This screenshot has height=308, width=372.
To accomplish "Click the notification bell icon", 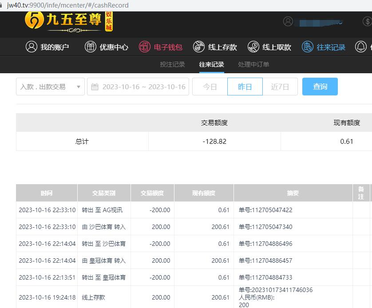I will click(x=361, y=47).
